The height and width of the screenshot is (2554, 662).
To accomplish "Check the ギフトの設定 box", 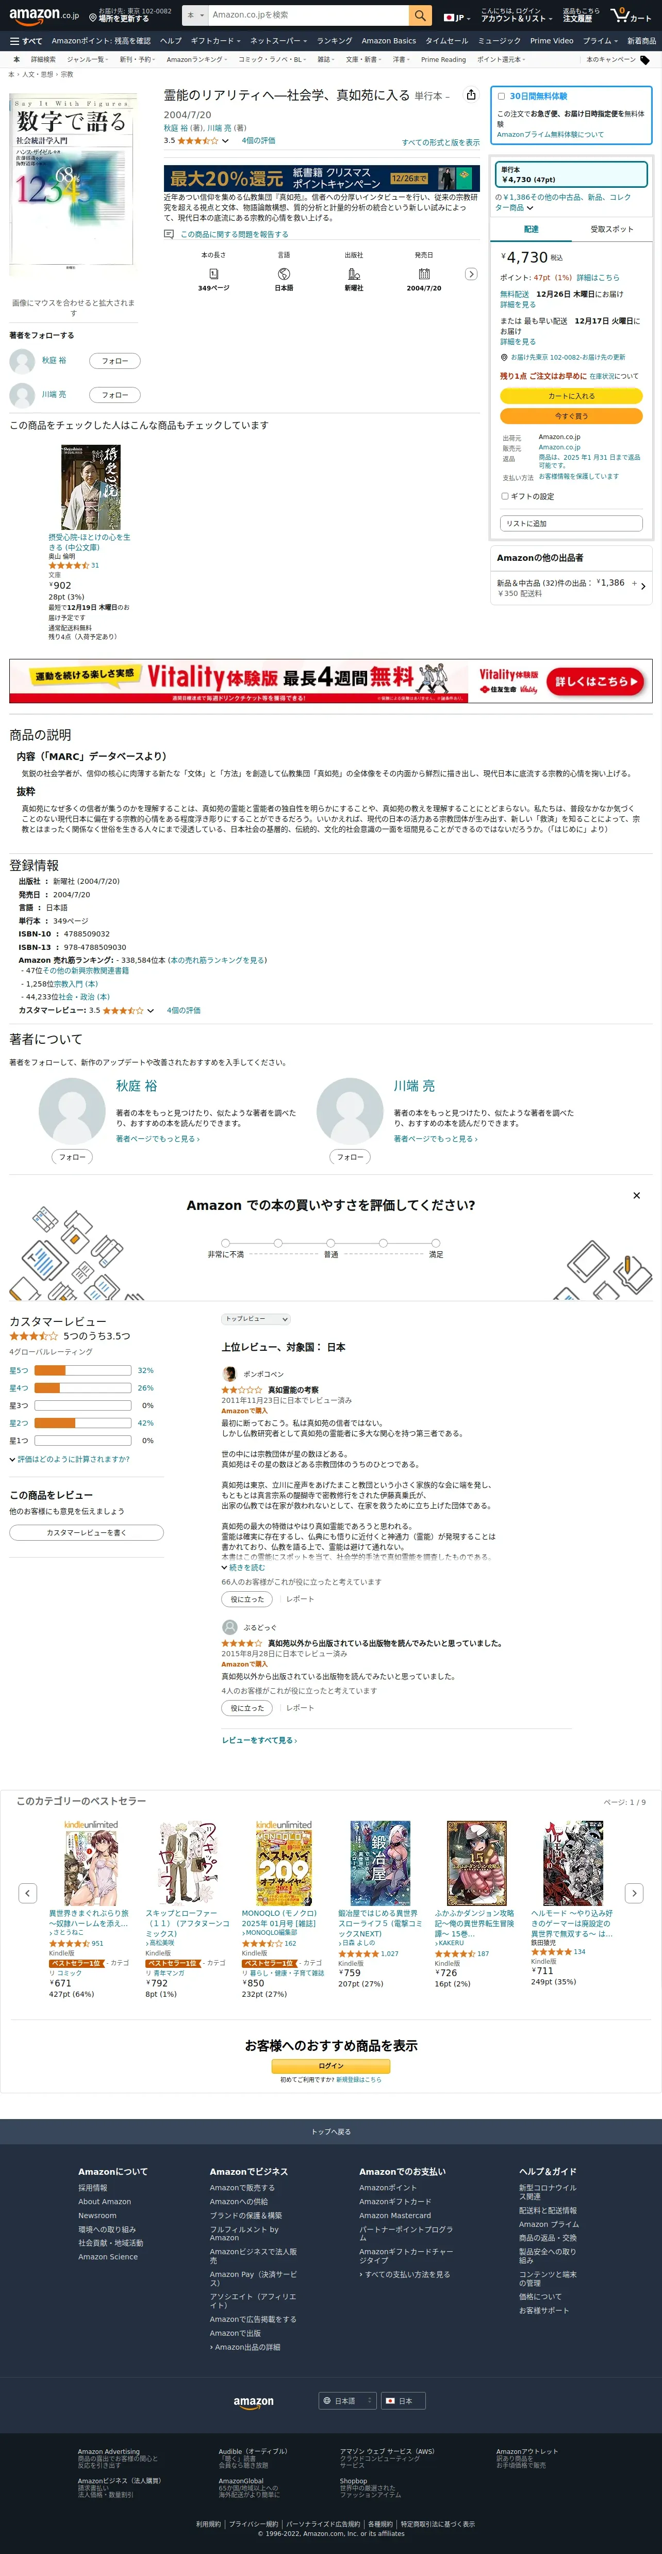I will click(x=504, y=496).
